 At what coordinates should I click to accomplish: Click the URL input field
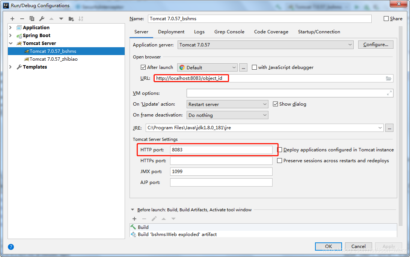(x=273, y=78)
